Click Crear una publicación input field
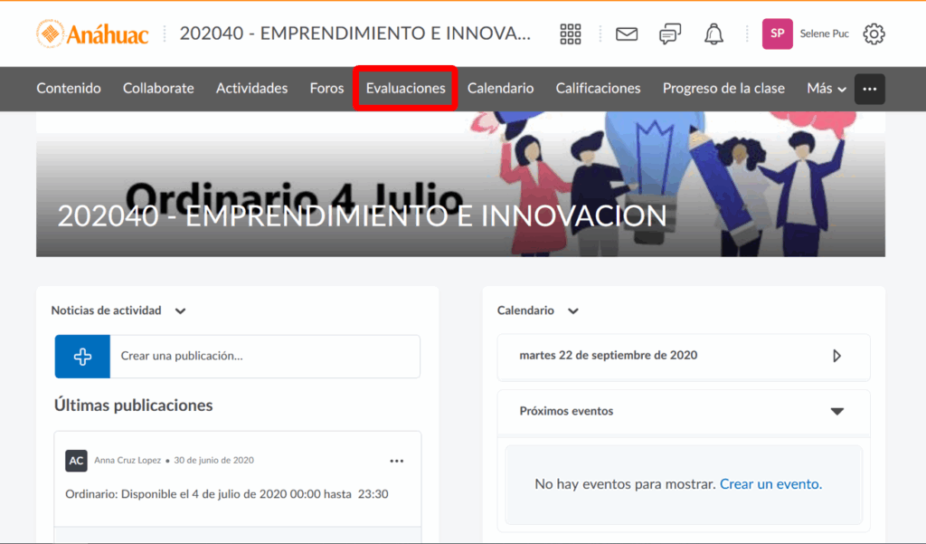Viewport: 926px width, 544px height. point(264,357)
